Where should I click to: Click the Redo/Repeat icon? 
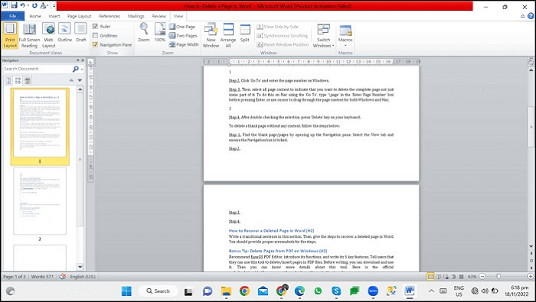(34, 5)
